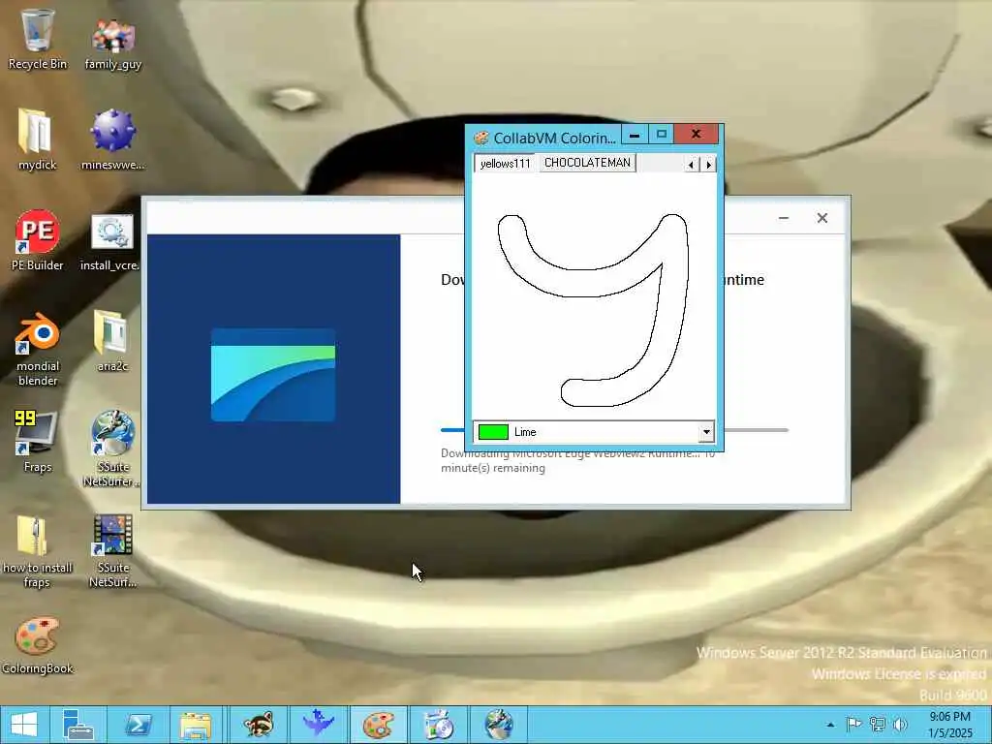Open the mydick folder icon

tap(37, 140)
